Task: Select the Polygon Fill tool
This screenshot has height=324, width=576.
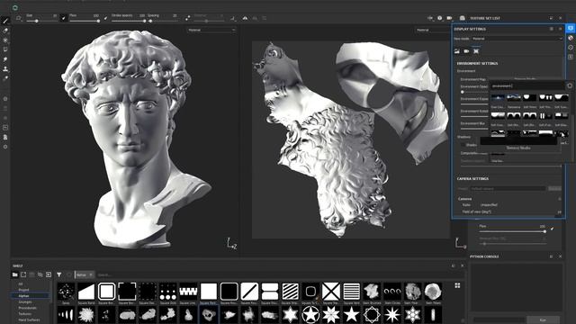Action: (x=5, y=49)
